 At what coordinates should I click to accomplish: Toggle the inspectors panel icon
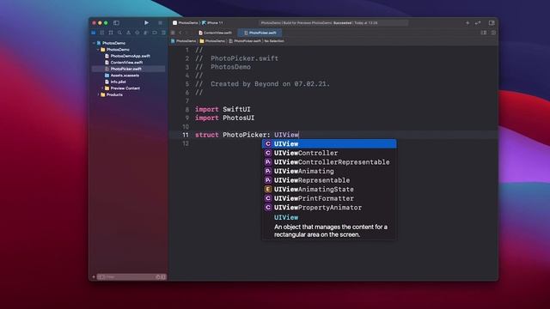tap(492, 23)
